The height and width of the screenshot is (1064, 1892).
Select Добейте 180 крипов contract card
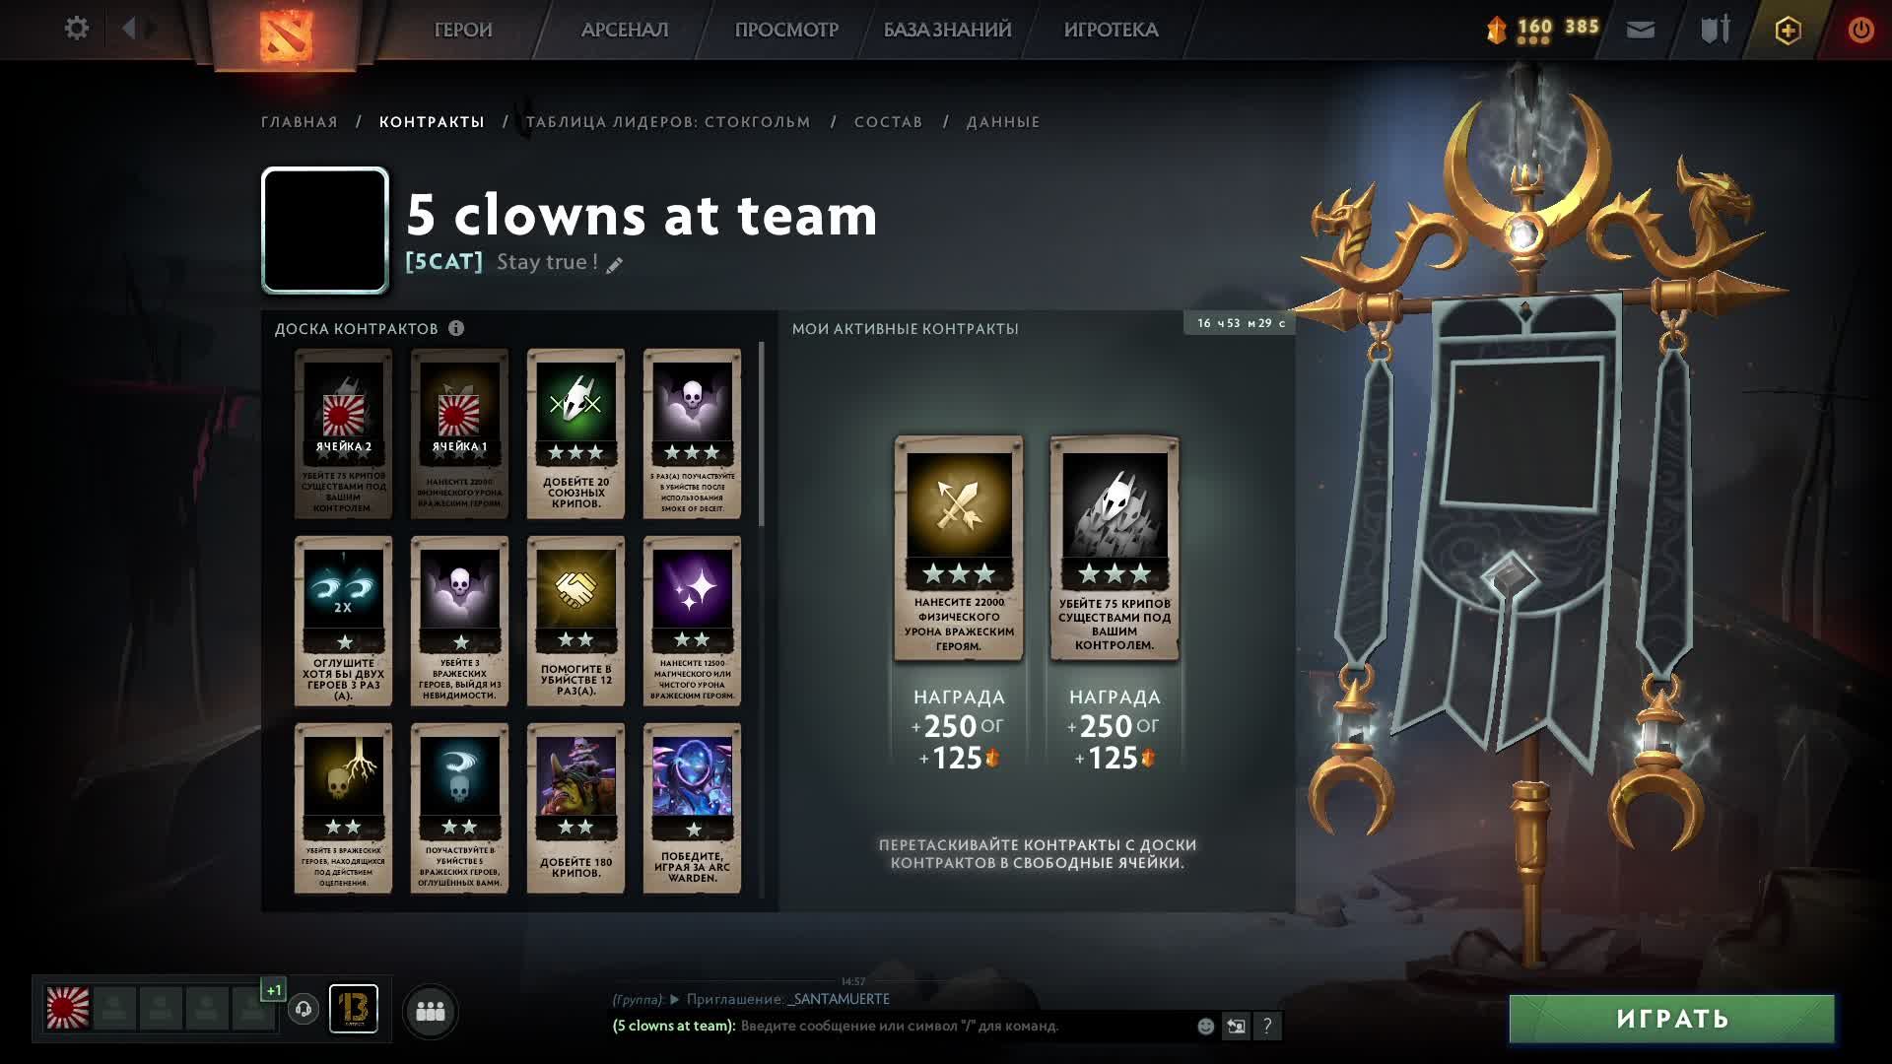(x=575, y=808)
